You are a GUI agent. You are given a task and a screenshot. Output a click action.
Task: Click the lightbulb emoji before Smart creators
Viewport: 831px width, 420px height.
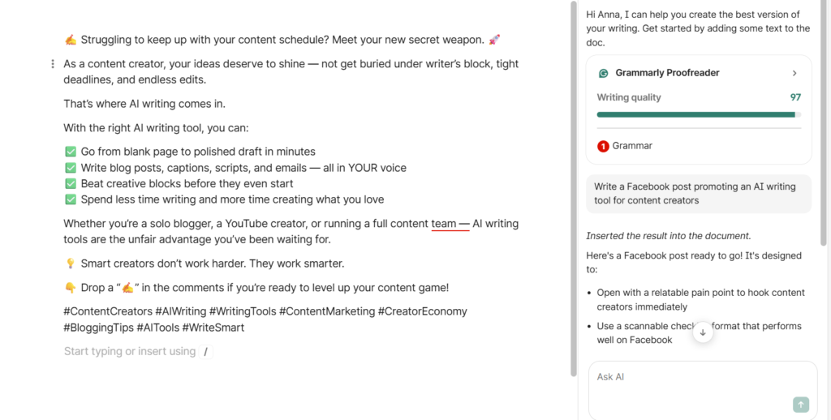pos(71,264)
